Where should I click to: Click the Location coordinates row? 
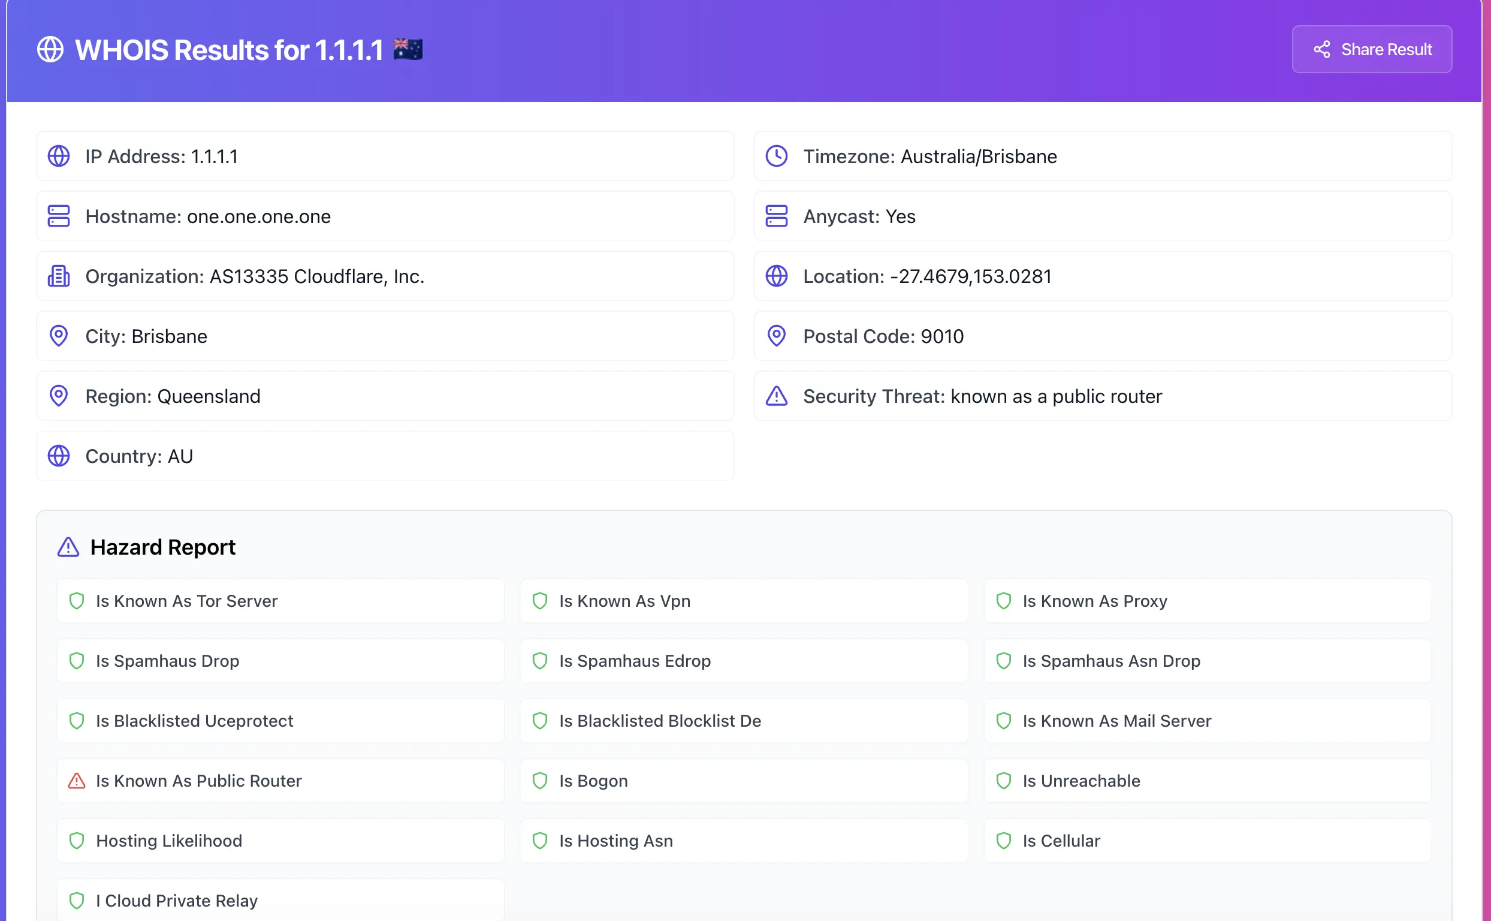(x=1102, y=276)
